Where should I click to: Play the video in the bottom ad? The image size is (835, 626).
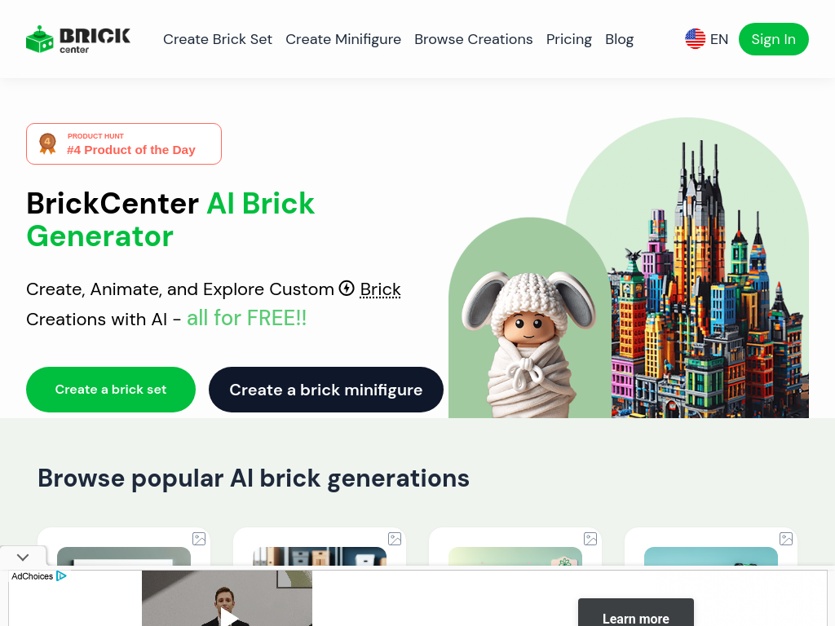(x=229, y=618)
